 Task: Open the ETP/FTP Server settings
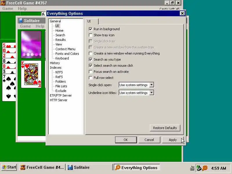(61, 95)
